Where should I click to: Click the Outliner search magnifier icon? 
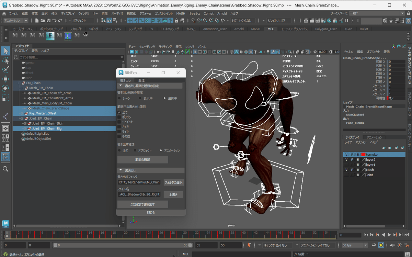5,169
